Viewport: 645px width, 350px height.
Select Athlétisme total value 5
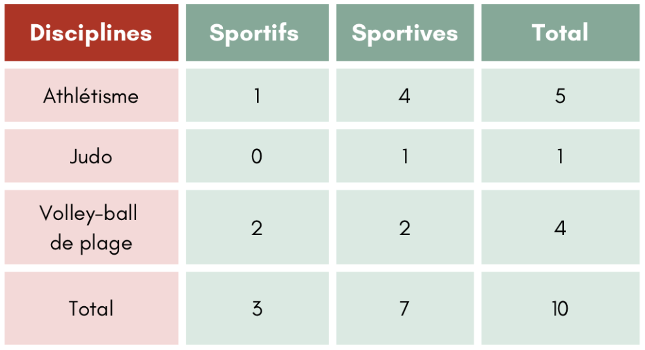[x=560, y=96]
